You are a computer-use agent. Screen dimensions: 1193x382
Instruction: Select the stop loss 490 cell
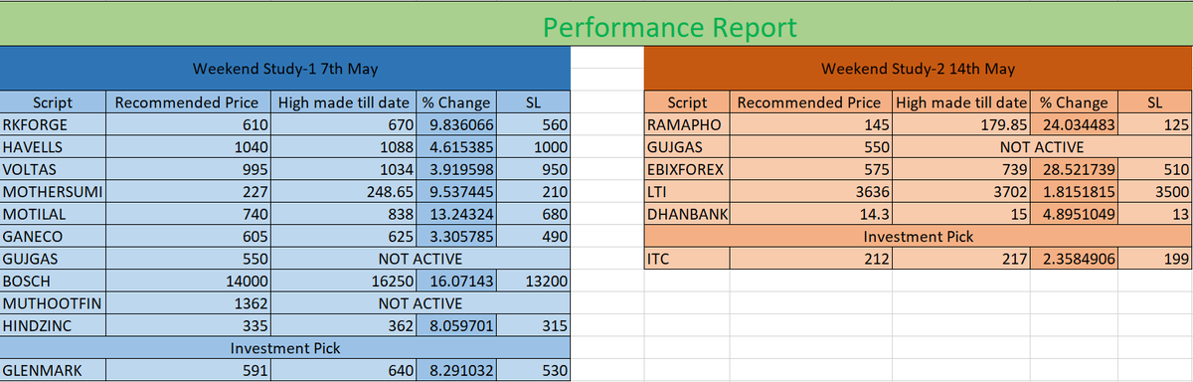(x=534, y=237)
